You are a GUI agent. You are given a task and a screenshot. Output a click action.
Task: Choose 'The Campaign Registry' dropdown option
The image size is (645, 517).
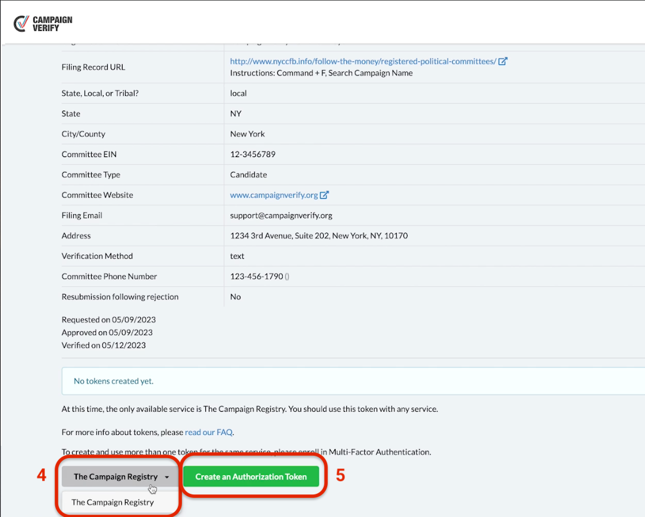pyautogui.click(x=112, y=502)
